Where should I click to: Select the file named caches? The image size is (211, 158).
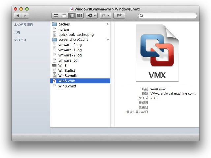point(64,24)
